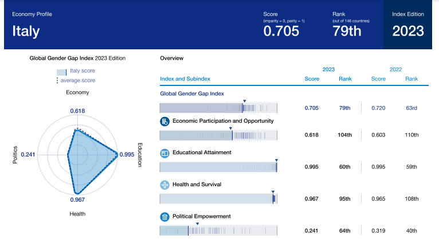Click the radar chart center

(77, 155)
